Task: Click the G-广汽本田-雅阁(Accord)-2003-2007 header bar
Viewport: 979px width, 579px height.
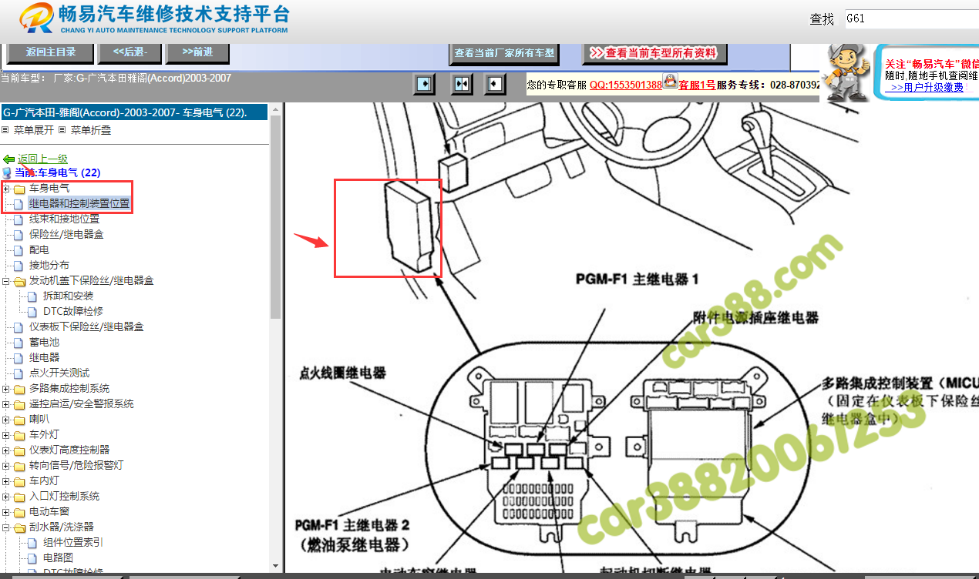Action: click(134, 112)
